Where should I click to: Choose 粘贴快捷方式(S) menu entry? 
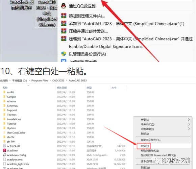tap(150, 151)
